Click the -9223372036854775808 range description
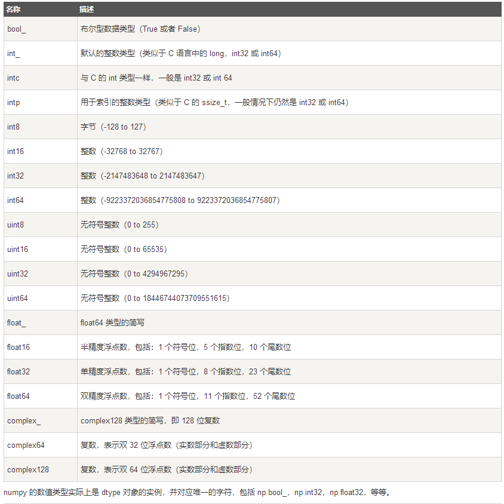The image size is (504, 504). pyautogui.click(x=180, y=200)
